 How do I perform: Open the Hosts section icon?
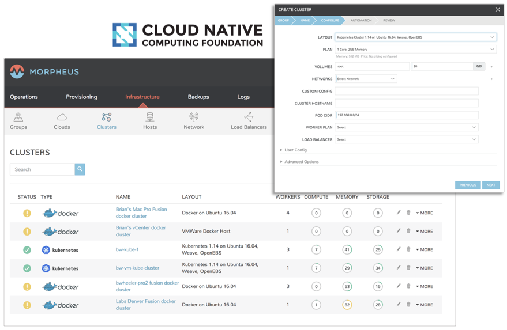coord(150,117)
